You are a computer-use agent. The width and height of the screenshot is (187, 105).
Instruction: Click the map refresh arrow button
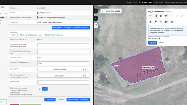click(x=96, y=25)
